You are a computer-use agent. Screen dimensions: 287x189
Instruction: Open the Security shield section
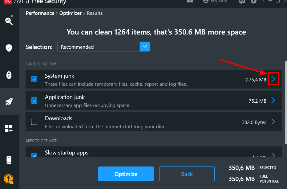pyautogui.click(x=9, y=48)
